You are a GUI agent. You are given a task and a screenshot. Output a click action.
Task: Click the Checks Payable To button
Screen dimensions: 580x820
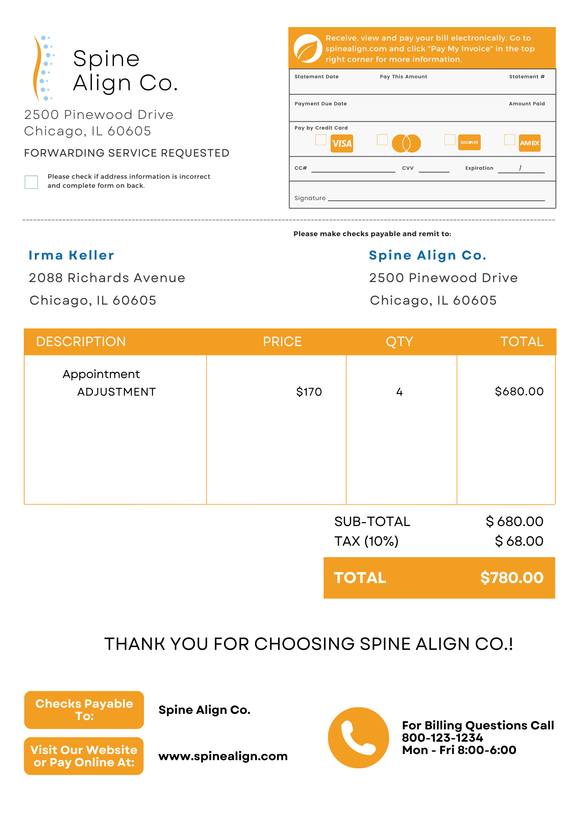(84, 710)
